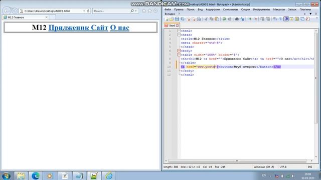Open the Вид menu

click(200, 9)
